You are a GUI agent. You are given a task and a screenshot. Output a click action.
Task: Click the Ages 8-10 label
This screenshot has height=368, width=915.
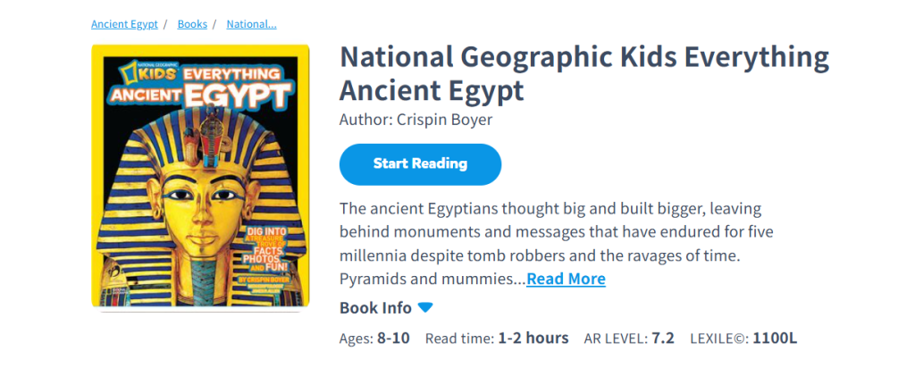pos(374,338)
